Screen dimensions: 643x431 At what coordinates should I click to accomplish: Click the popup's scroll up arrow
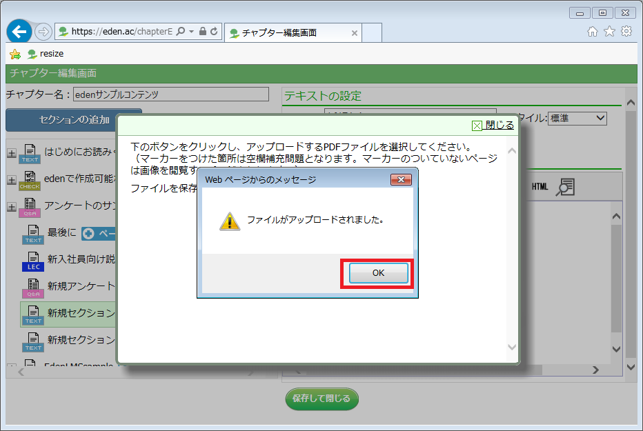coord(512,151)
